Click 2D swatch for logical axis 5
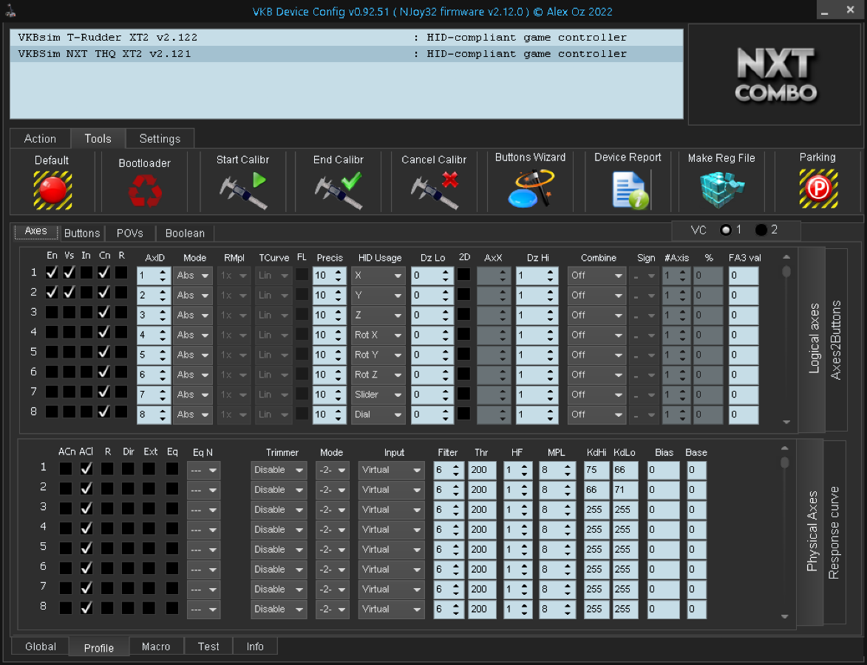The width and height of the screenshot is (867, 665). click(x=464, y=354)
